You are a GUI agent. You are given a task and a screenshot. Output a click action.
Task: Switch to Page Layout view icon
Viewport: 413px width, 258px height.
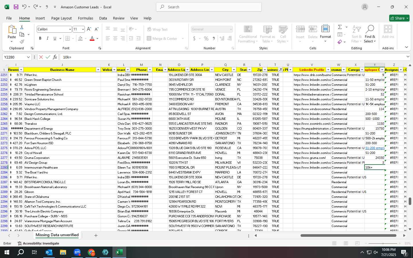[346, 243]
